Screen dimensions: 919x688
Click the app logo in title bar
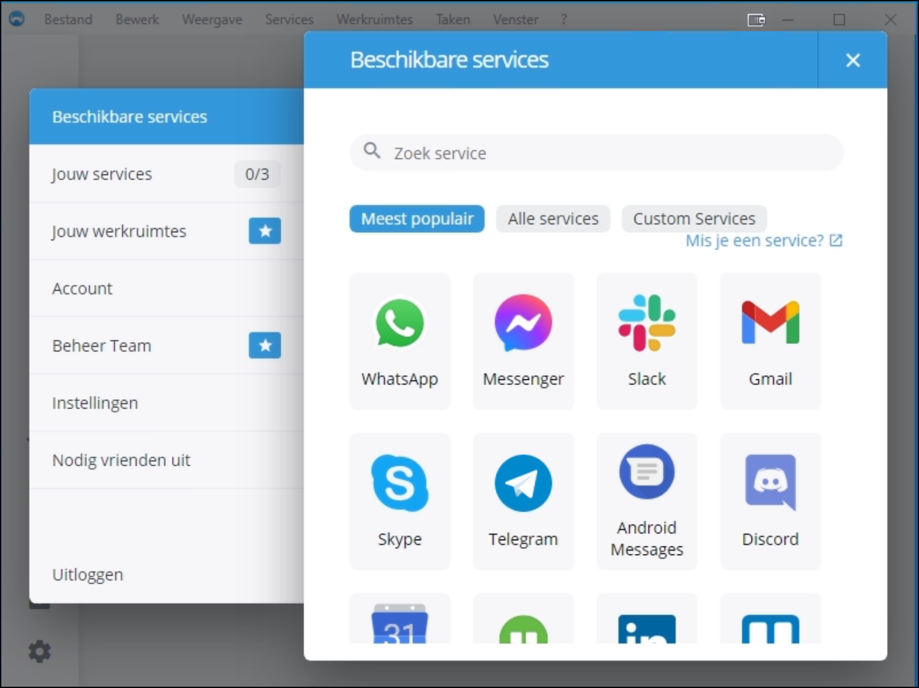(x=17, y=19)
